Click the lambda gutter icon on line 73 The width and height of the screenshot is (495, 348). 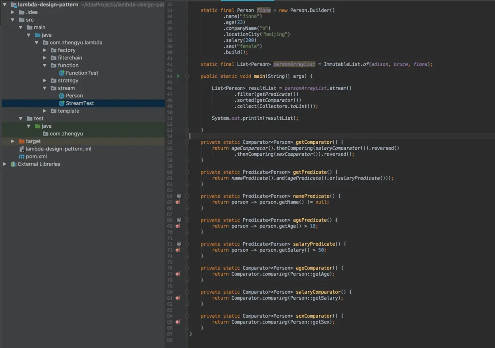[178, 250]
